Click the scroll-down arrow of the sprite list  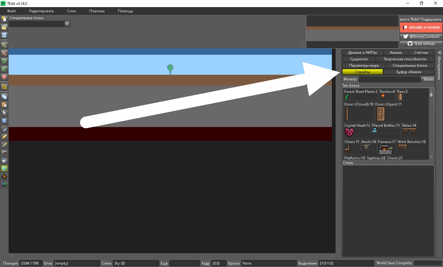pos(431,157)
